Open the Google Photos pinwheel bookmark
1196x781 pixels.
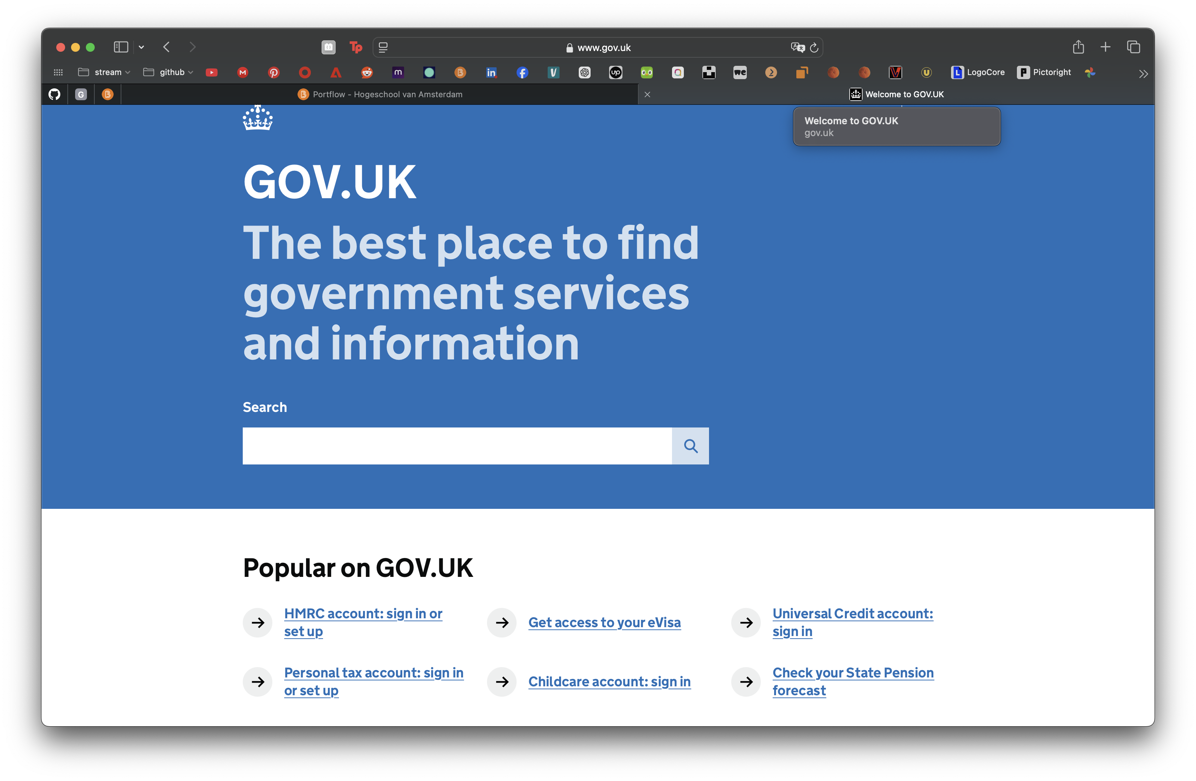click(1090, 72)
